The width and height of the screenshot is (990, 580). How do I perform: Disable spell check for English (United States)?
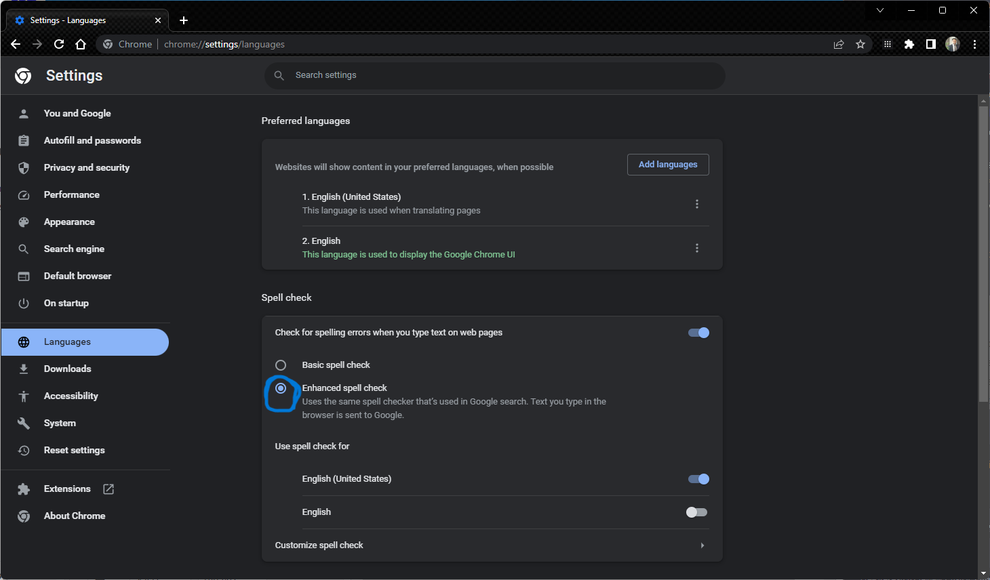tap(698, 479)
